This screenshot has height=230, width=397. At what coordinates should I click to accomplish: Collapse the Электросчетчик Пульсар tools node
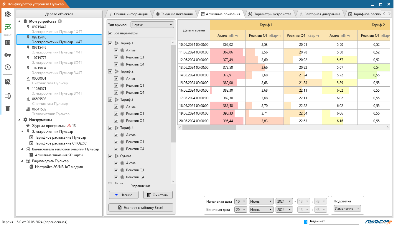point(23,132)
